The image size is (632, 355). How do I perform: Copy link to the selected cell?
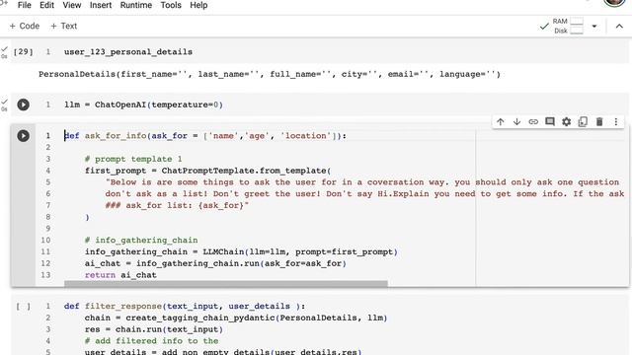533,122
